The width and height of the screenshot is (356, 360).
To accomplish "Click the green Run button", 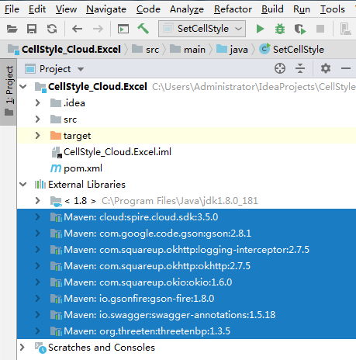I will (260, 29).
